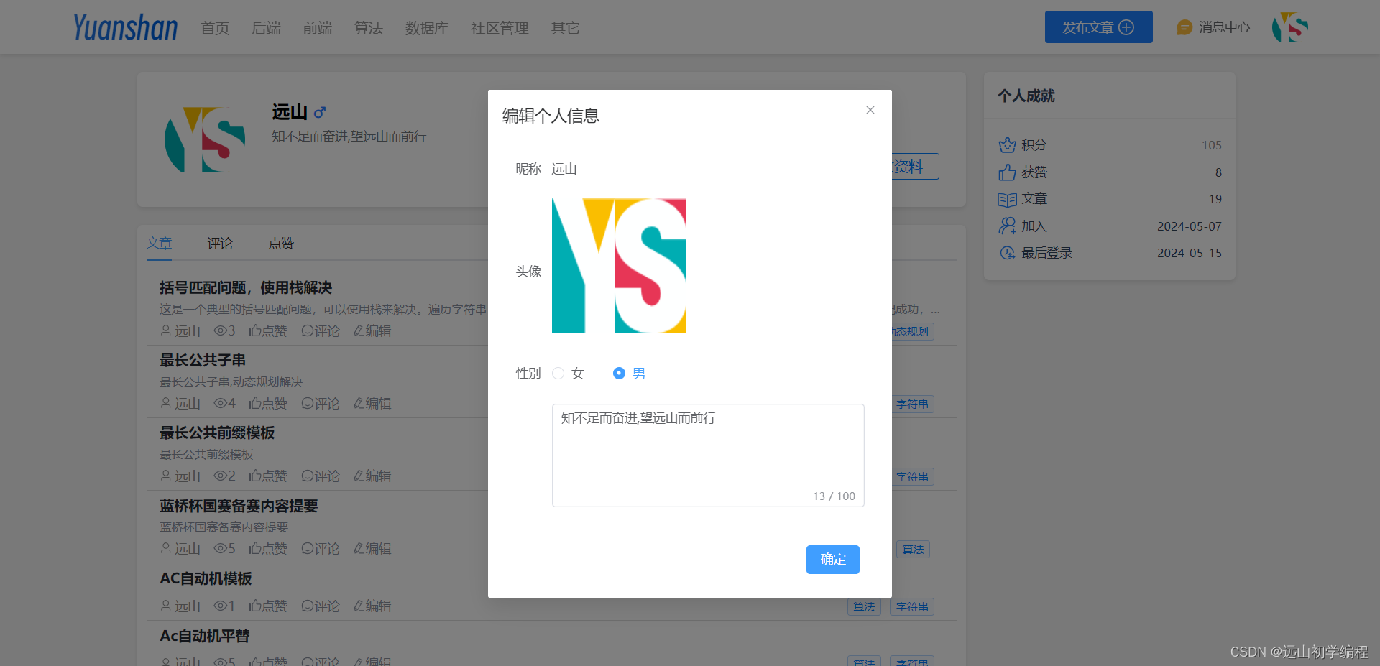The height and width of the screenshot is (666, 1380).
Task: Close the edit personal info dialog
Action: (870, 110)
